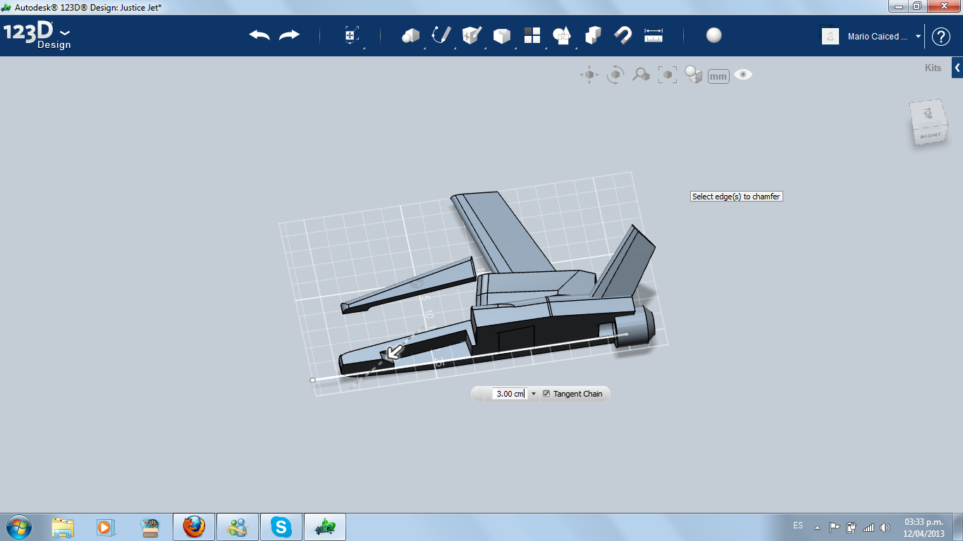Screen dimensions: 963x541
Task: Open Windows Media Player from taskbar
Action: (105, 527)
